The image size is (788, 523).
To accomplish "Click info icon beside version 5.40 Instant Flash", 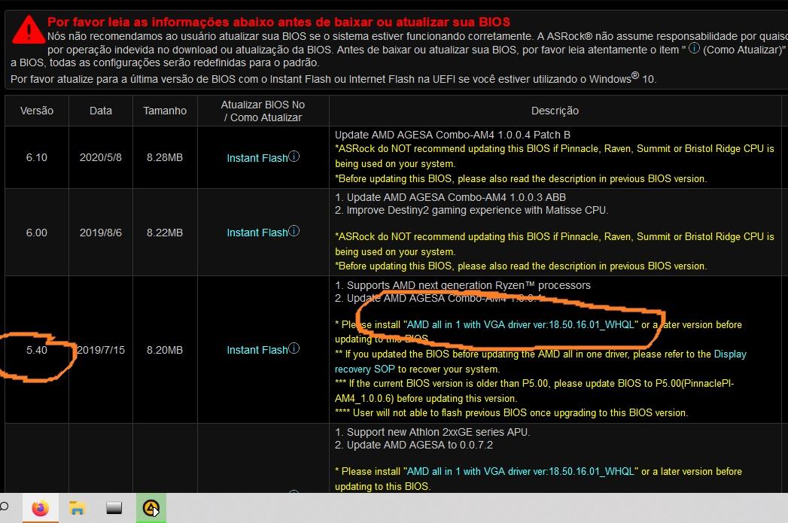I will (x=294, y=348).
